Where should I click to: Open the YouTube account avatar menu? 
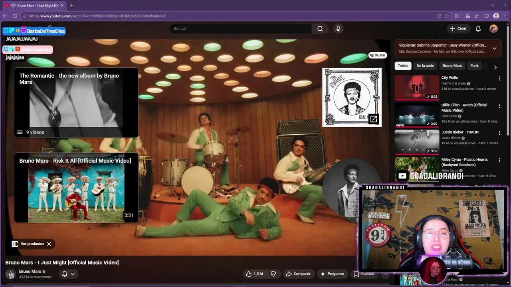pos(494,29)
